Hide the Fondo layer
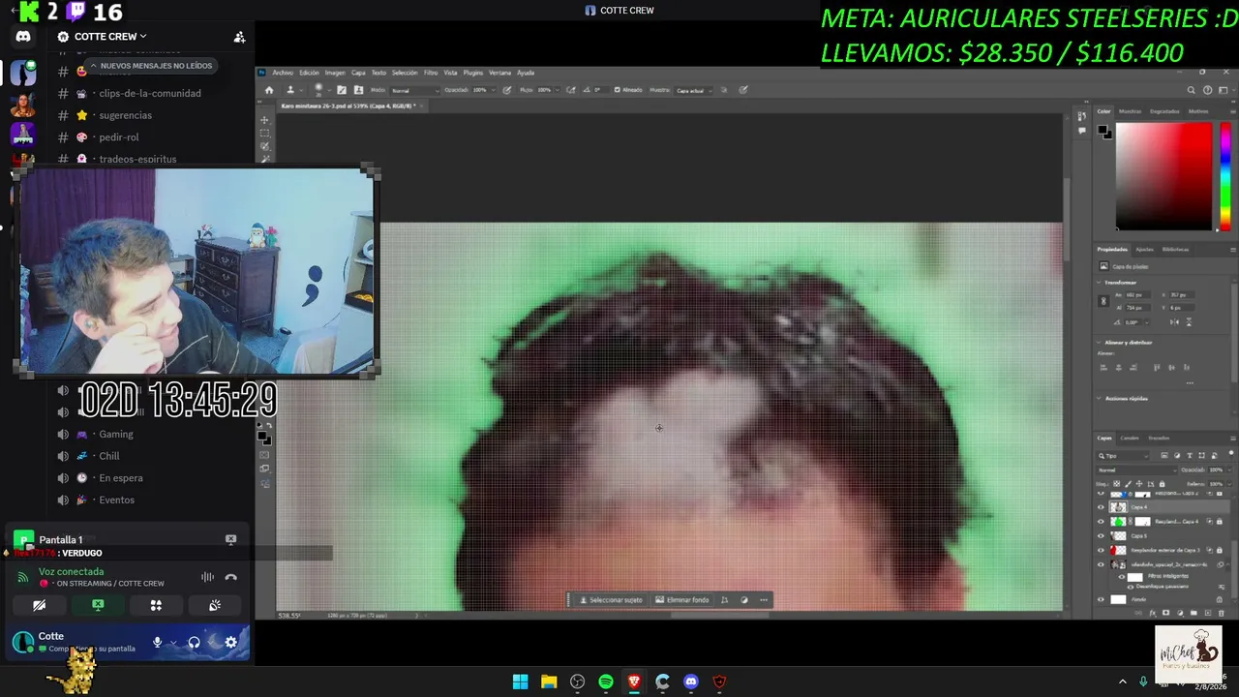 point(1101,599)
